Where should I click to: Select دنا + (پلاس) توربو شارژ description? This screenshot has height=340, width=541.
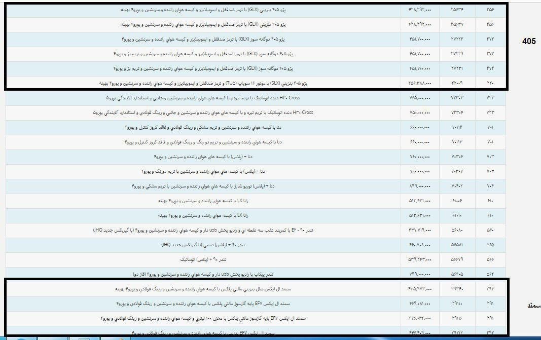point(203,186)
